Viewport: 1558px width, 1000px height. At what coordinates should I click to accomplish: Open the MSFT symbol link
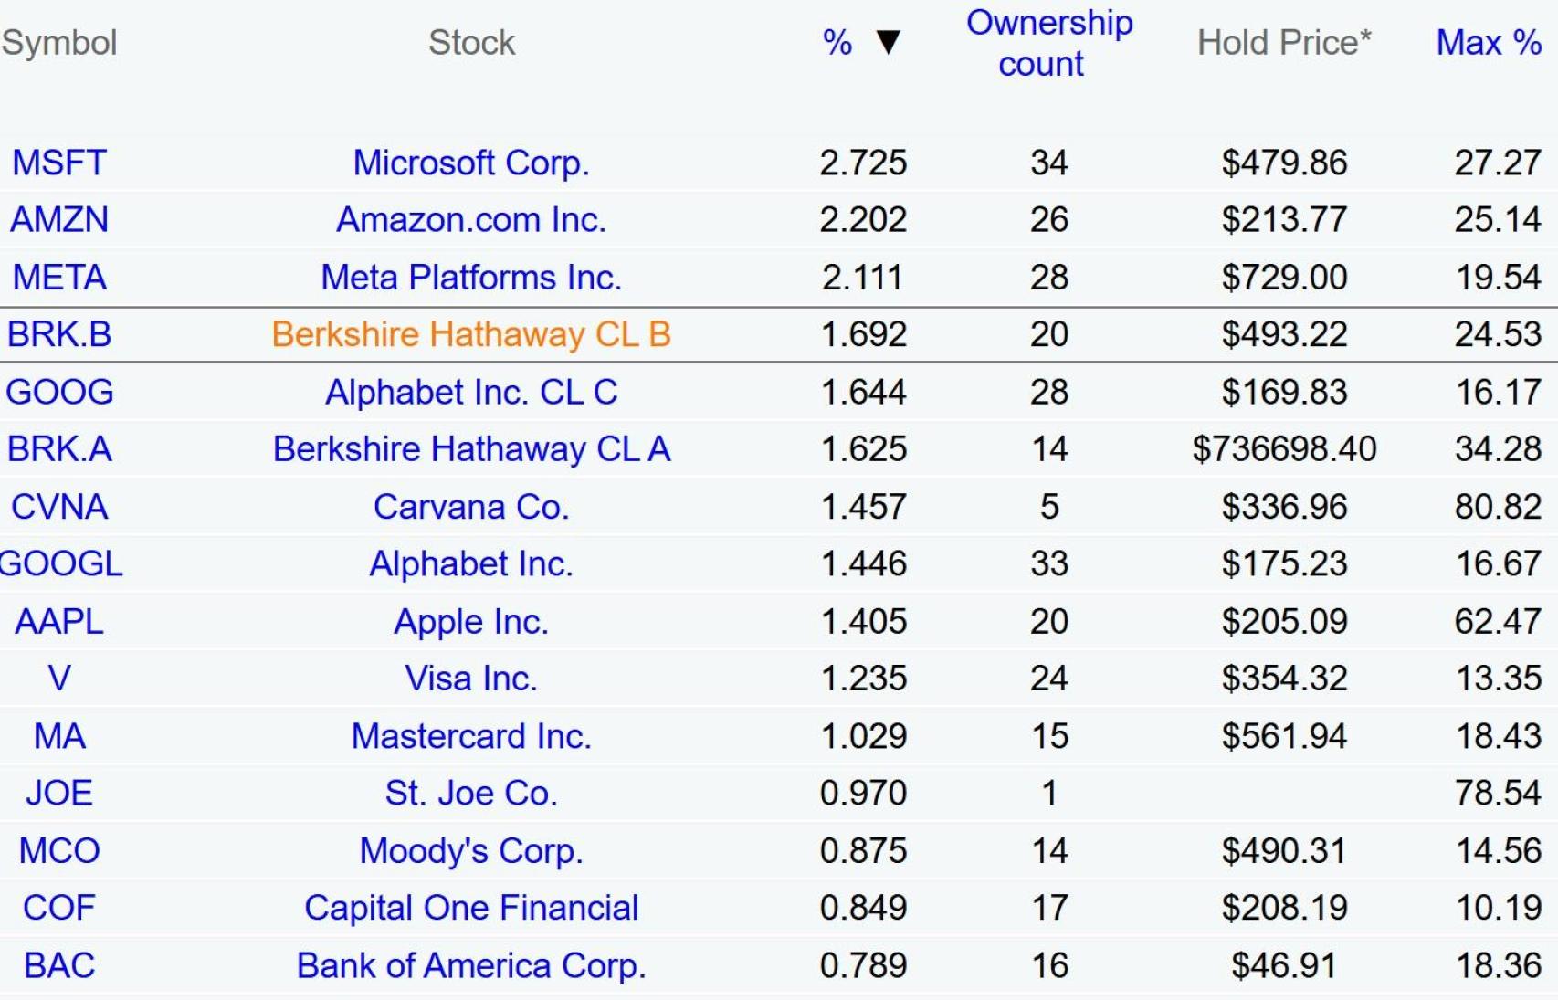point(59,163)
